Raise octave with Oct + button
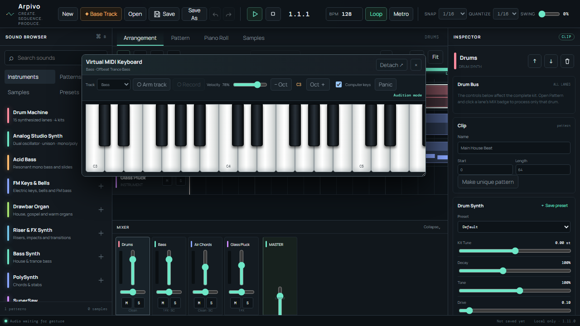 (318, 84)
